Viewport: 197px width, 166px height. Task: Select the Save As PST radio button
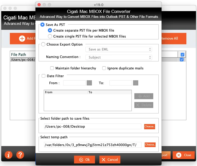click(x=42, y=25)
